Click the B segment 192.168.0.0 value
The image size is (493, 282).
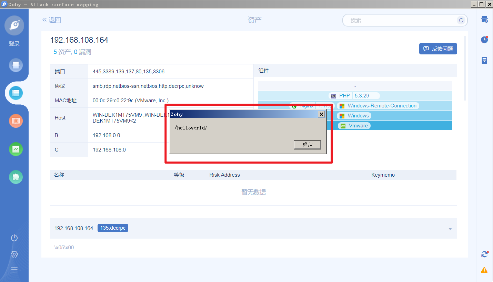pyautogui.click(x=107, y=135)
